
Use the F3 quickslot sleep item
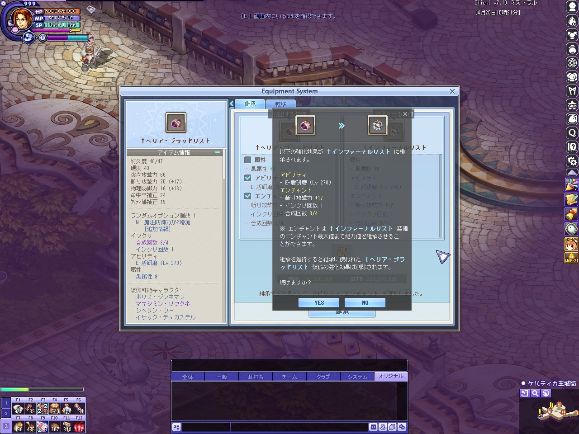[x=43, y=409]
